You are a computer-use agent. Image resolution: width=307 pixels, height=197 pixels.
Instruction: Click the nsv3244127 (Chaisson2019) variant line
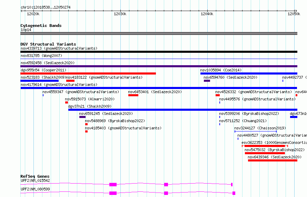pyautogui.click(x=256, y=131)
